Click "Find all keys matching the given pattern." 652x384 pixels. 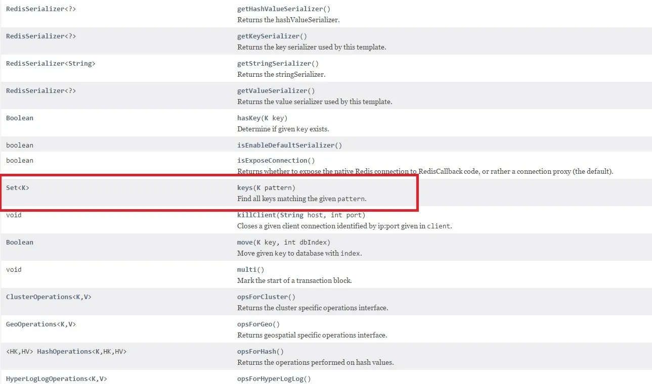(x=302, y=199)
